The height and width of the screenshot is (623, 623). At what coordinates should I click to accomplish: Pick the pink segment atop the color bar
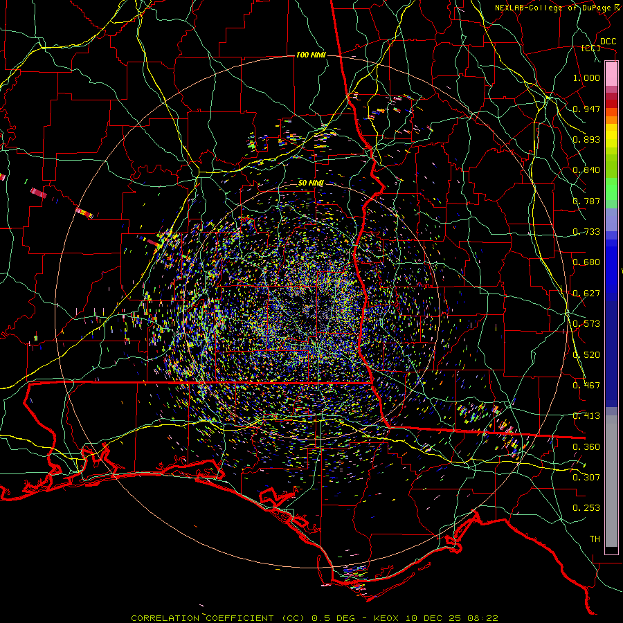pyautogui.click(x=611, y=74)
